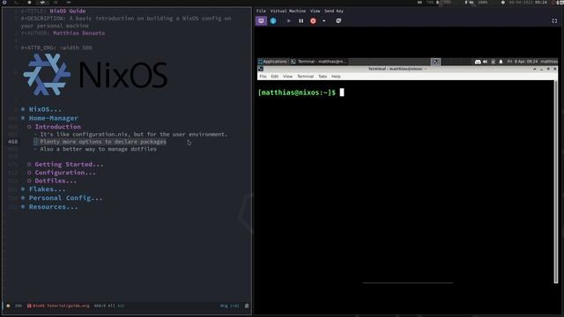
Task: Click the Discord tray icon in the guest panel
Action: tap(478, 62)
